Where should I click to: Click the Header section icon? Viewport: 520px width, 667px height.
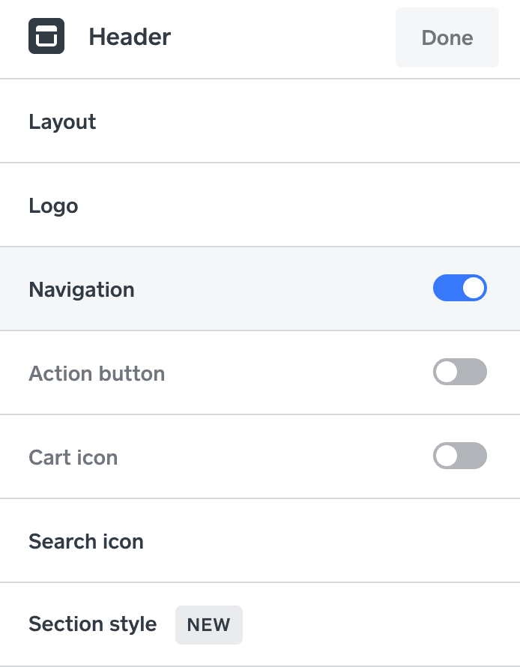tap(46, 36)
